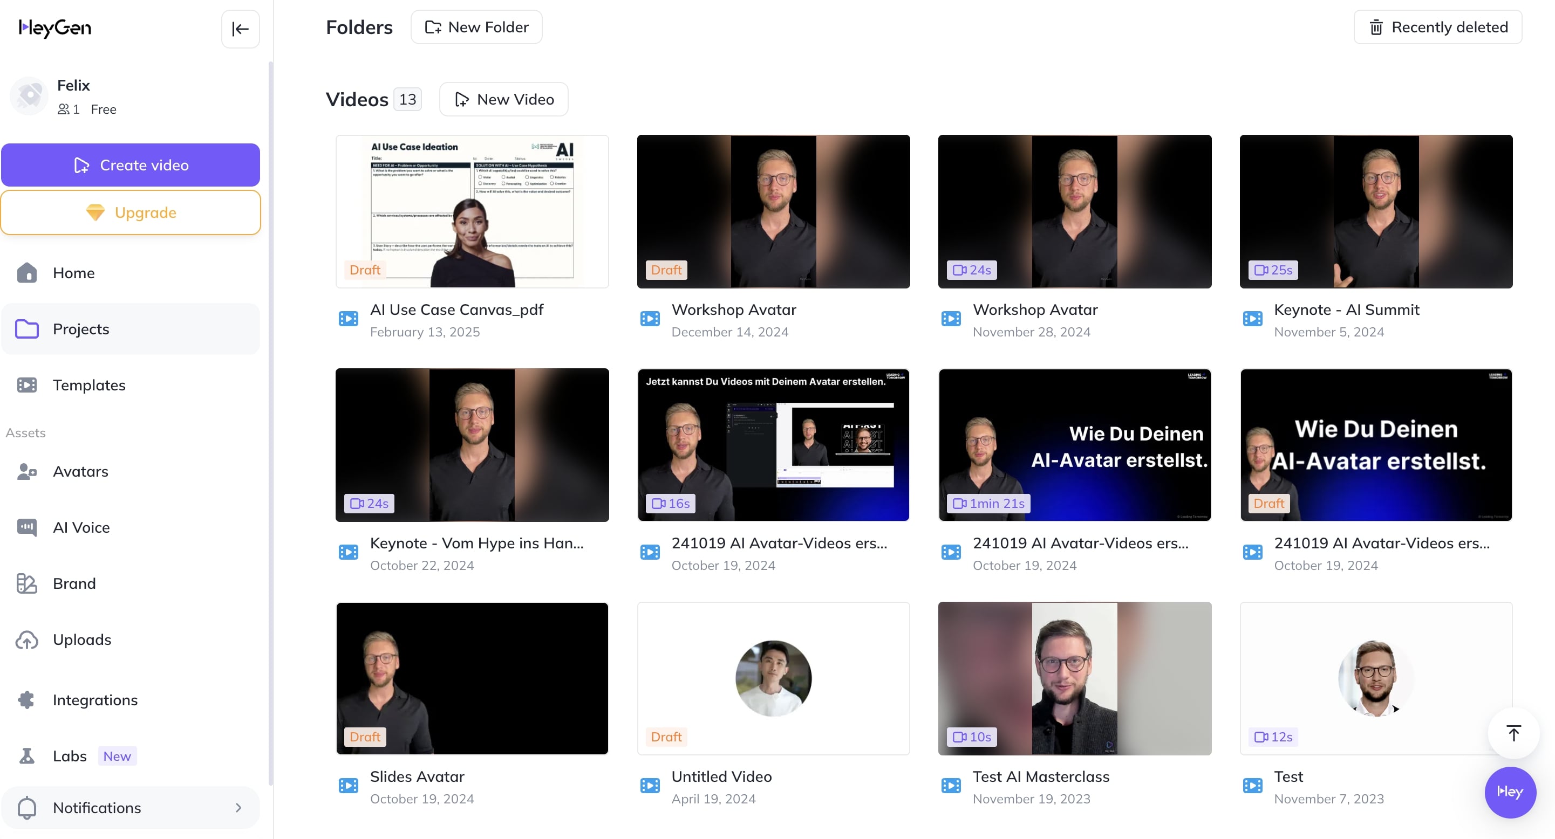Open Avatars from the sidebar icon
Viewport: 1555px width, 839px height.
pyautogui.click(x=27, y=471)
